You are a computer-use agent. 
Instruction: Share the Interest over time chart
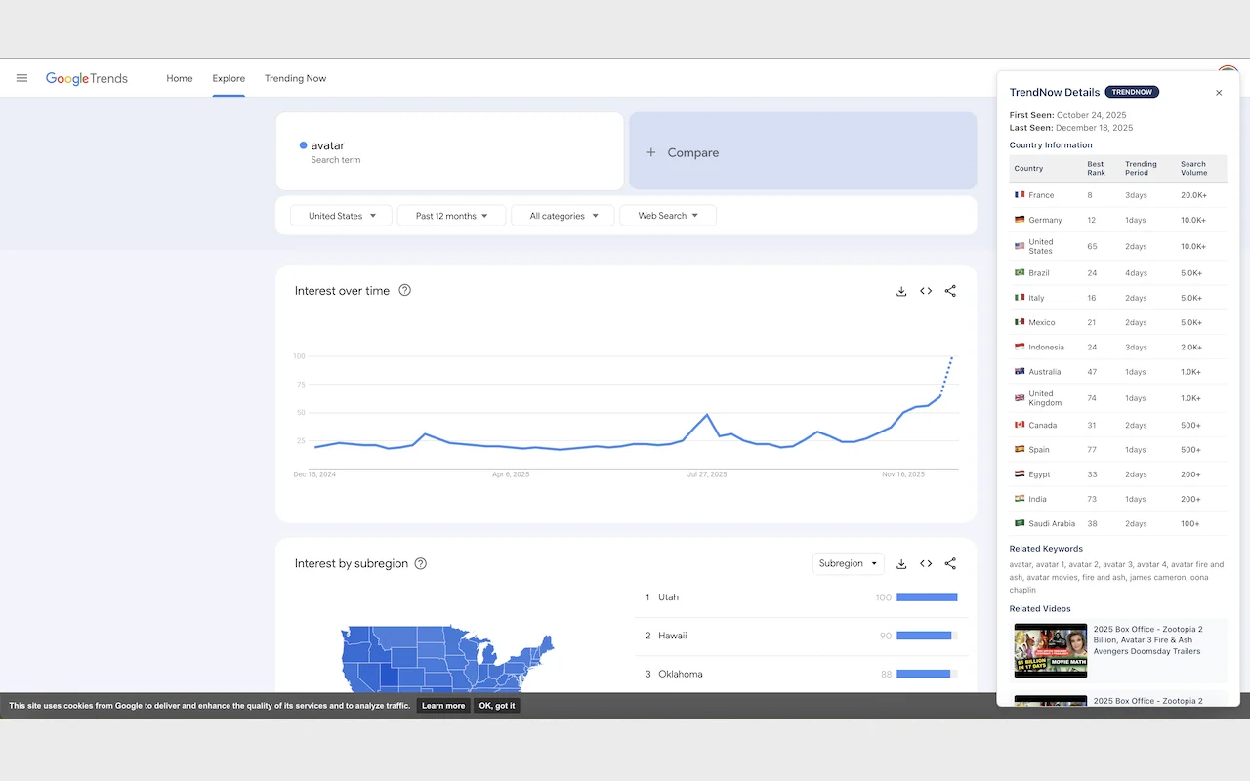pyautogui.click(x=949, y=290)
